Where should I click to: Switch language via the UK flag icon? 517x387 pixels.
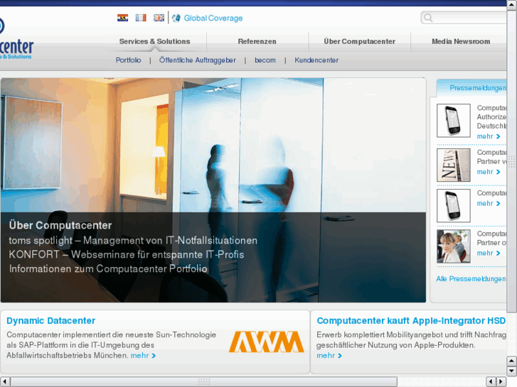coord(159,18)
